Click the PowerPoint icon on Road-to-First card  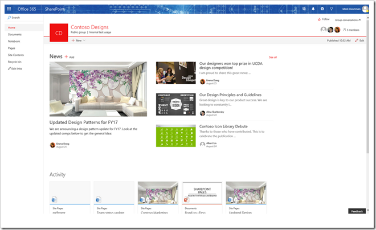tap(186, 199)
